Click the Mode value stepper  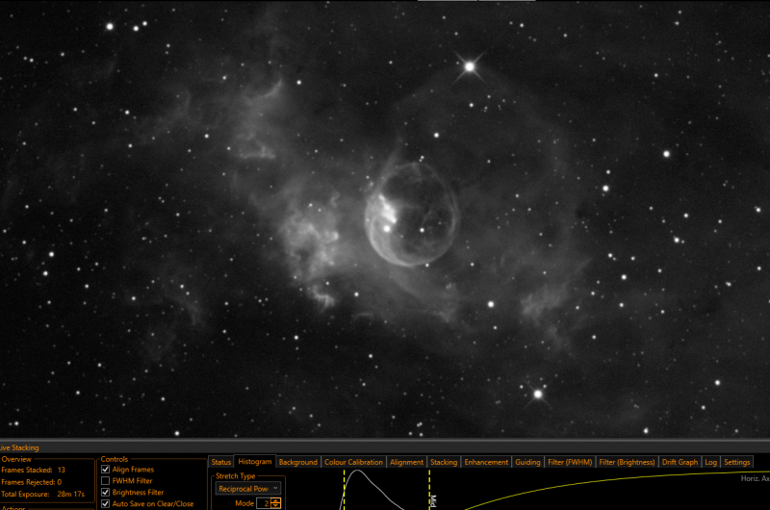[x=276, y=503]
